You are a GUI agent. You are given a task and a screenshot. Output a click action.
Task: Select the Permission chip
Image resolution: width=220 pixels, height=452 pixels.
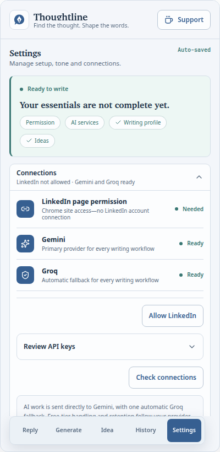tap(40, 123)
